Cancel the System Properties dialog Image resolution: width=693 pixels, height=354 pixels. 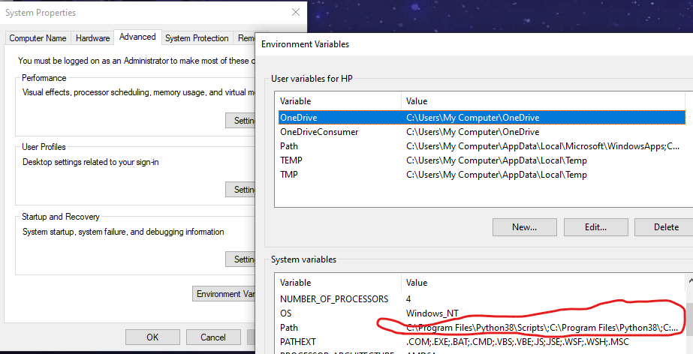pos(213,337)
